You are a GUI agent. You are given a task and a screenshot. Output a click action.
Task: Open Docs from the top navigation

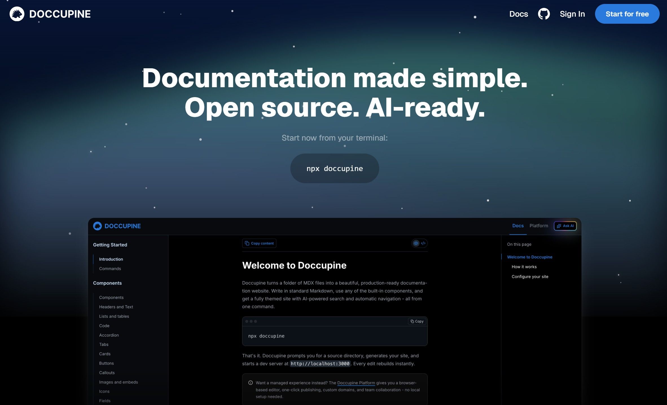[x=518, y=14]
